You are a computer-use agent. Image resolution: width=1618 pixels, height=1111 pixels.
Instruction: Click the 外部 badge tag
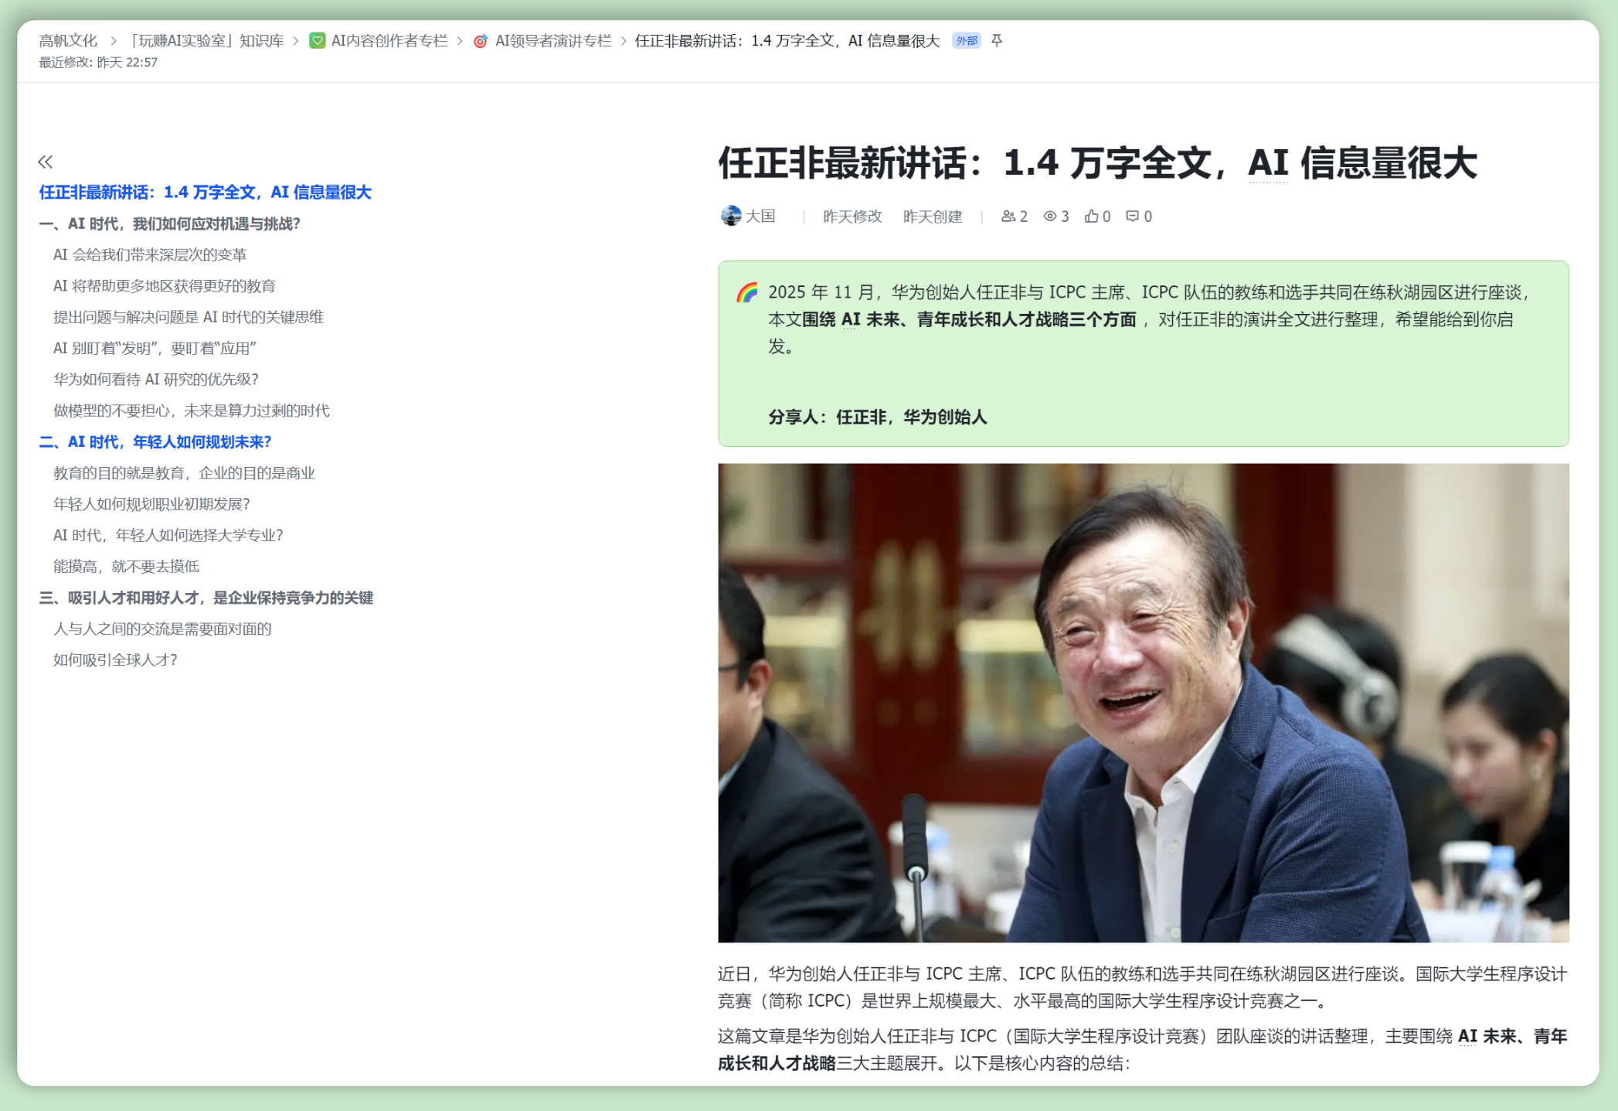(966, 41)
